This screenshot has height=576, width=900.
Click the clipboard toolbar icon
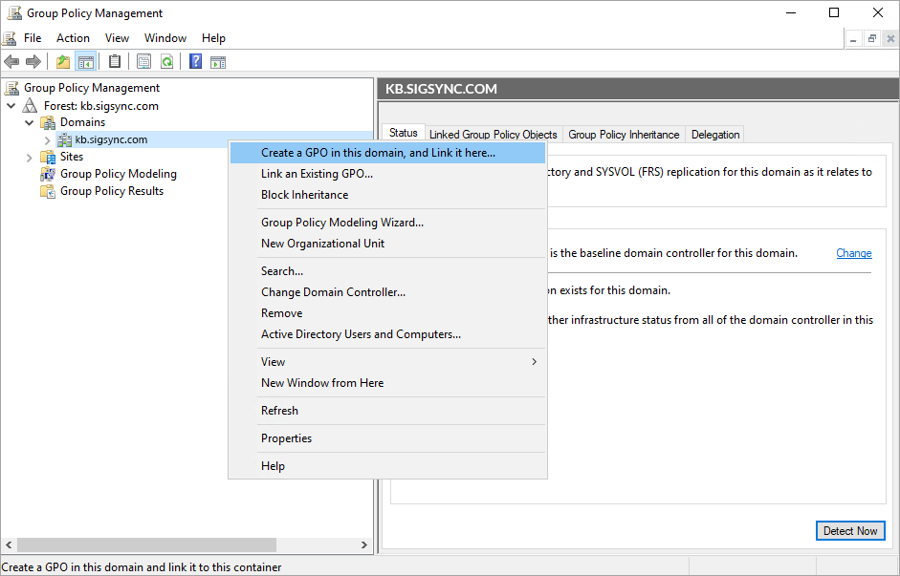[x=115, y=62]
